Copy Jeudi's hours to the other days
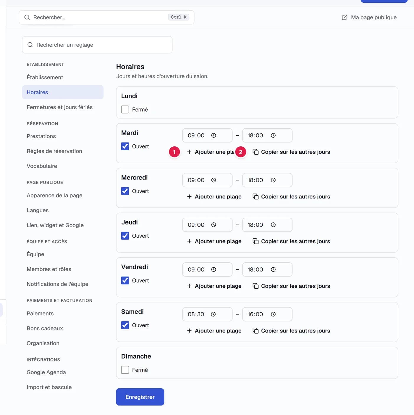Image resolution: width=414 pixels, height=415 pixels. coord(291,241)
